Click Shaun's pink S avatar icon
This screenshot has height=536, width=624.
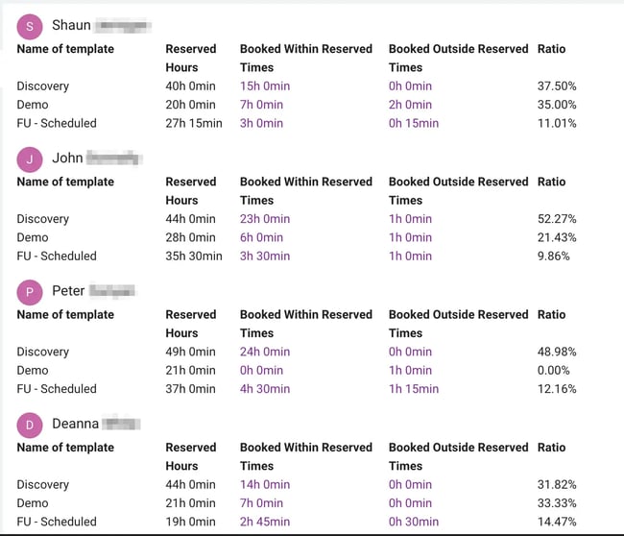30,28
